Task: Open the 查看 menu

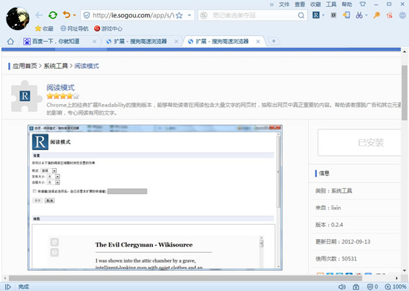Action: click(x=300, y=4)
